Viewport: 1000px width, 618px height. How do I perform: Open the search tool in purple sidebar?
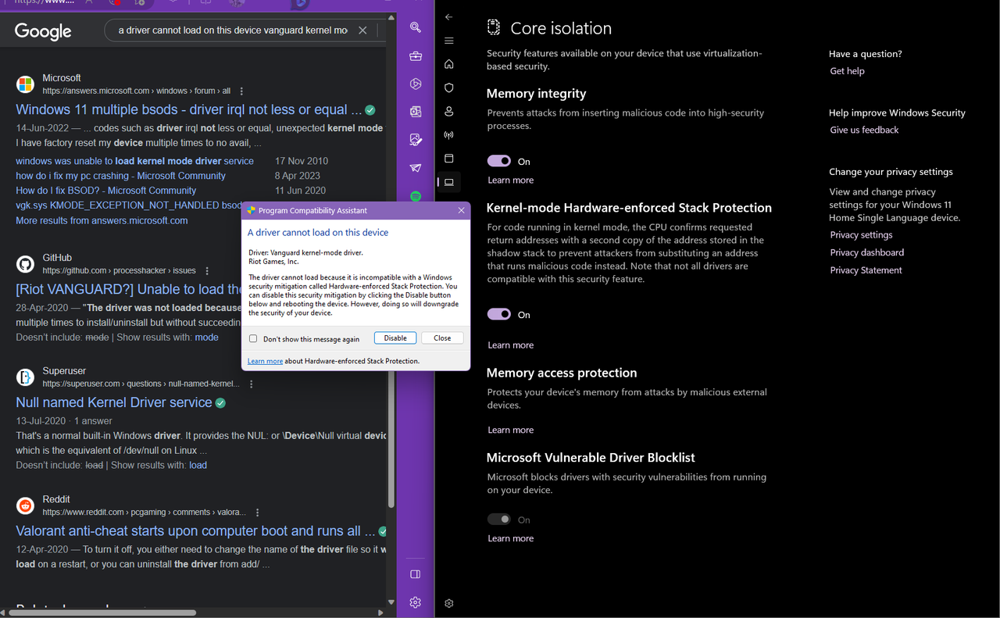[416, 28]
